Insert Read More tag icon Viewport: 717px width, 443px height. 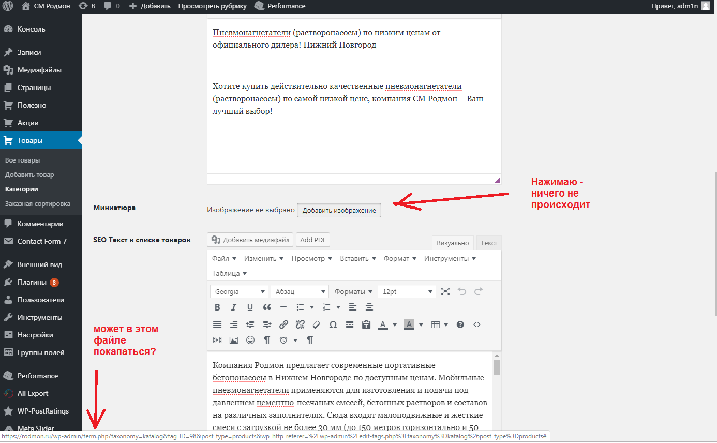(x=350, y=324)
